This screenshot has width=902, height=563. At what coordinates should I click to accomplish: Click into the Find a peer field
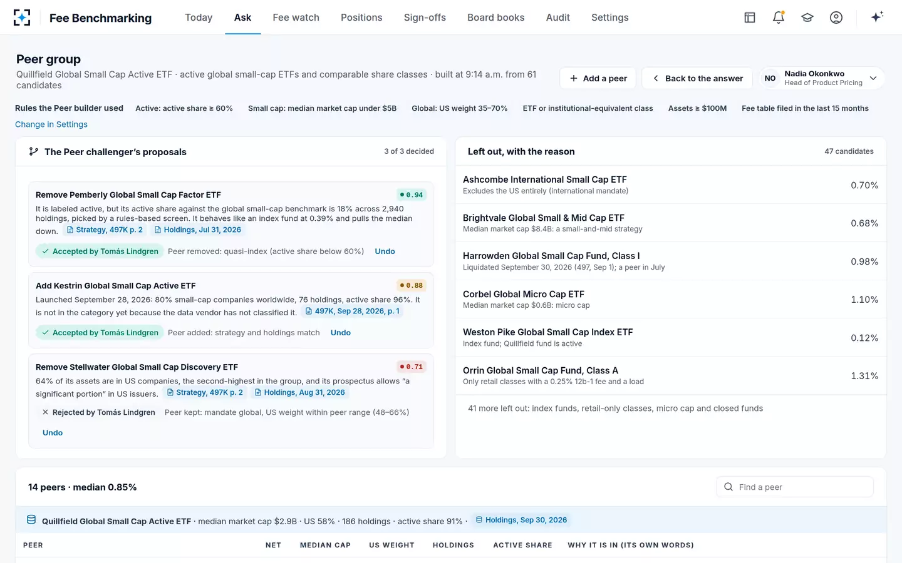coord(794,487)
